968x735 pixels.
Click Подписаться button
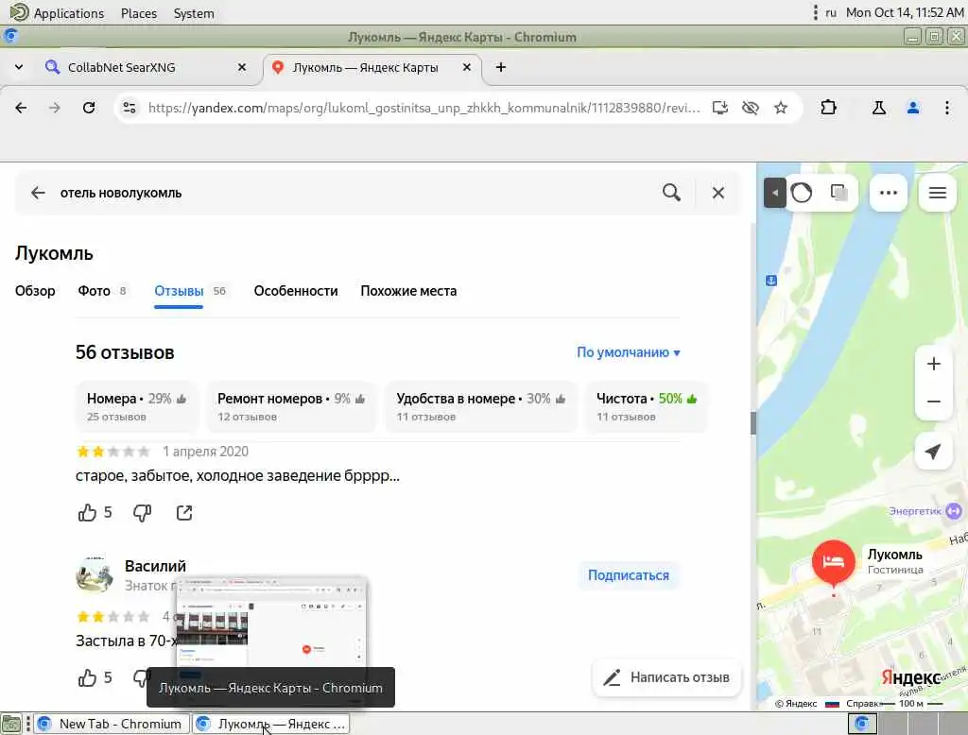(x=629, y=575)
